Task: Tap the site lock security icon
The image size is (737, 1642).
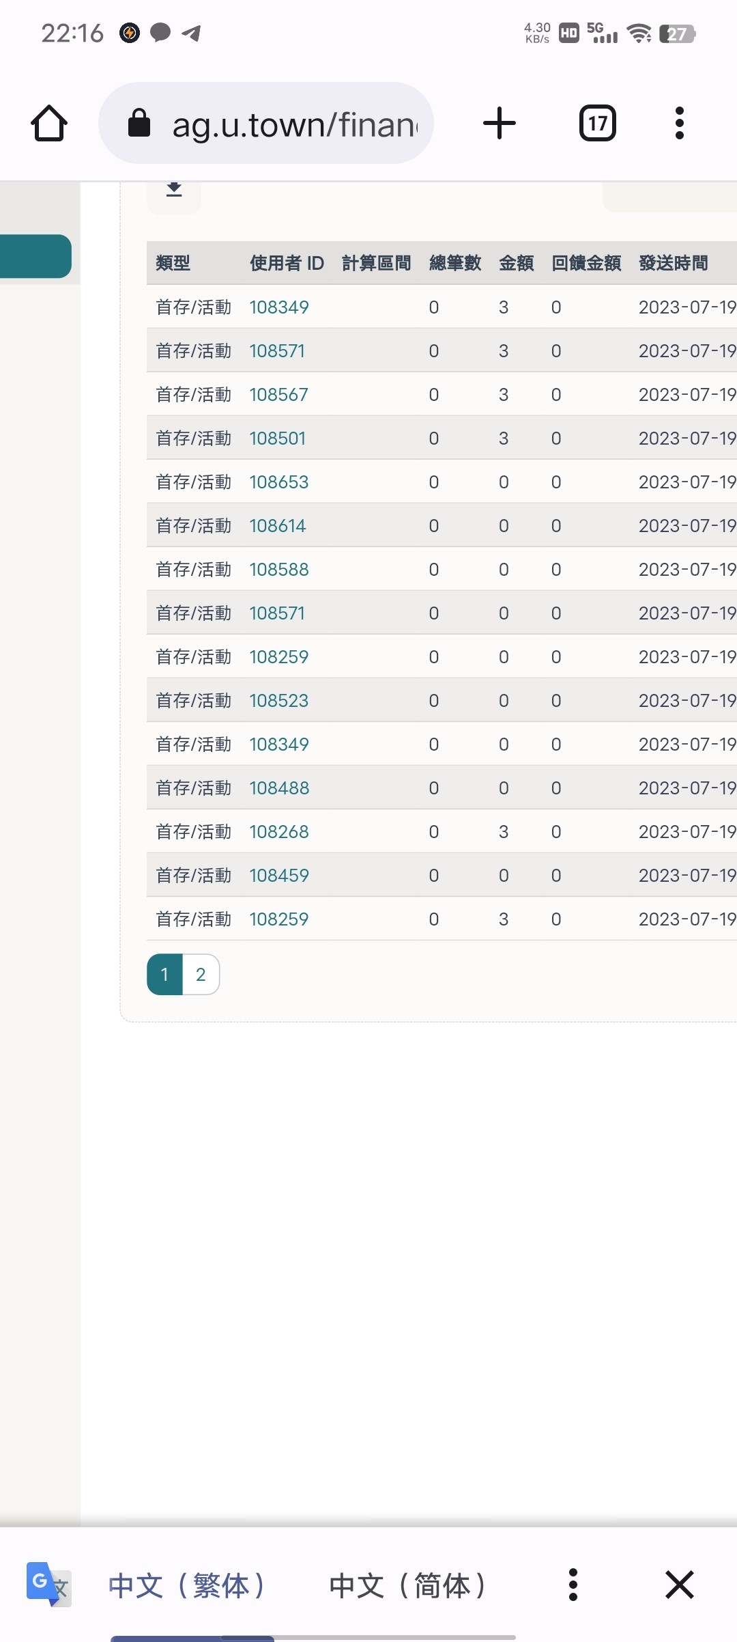Action: click(139, 124)
